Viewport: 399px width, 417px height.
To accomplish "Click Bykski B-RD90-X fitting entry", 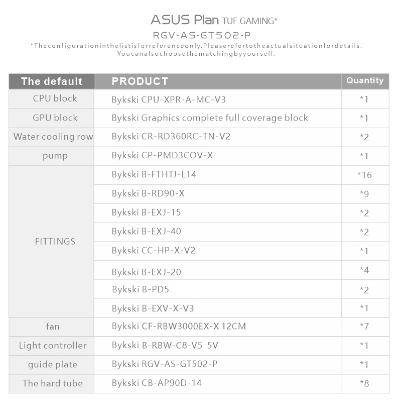I will [x=148, y=193].
